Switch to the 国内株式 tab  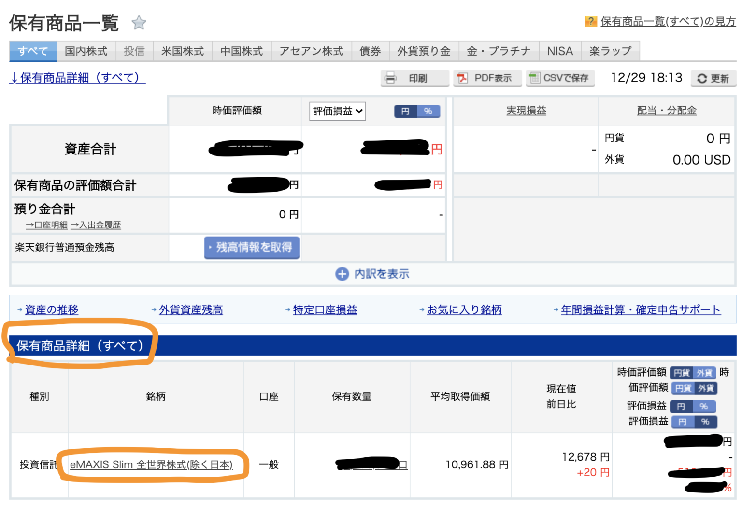(x=86, y=51)
